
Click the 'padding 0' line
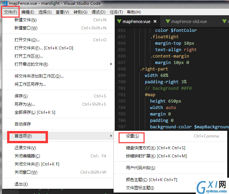point(162,121)
